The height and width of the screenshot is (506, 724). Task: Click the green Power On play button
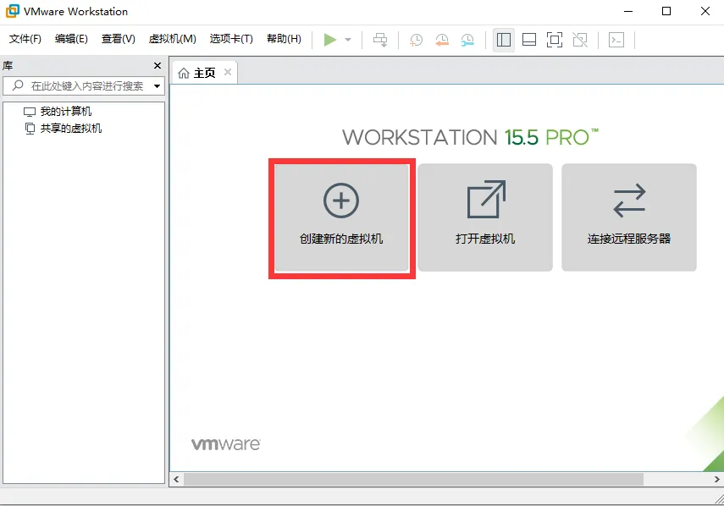(329, 40)
